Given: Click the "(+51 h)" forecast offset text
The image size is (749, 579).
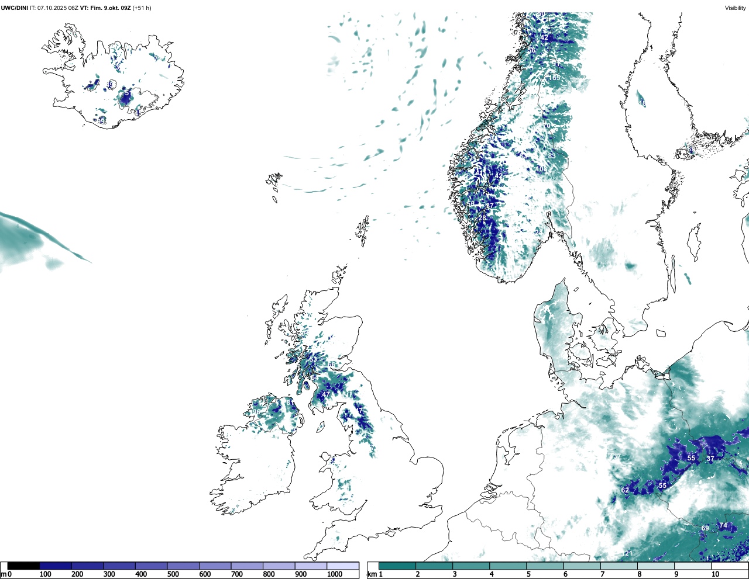Looking at the screenshot, I should coord(142,8).
